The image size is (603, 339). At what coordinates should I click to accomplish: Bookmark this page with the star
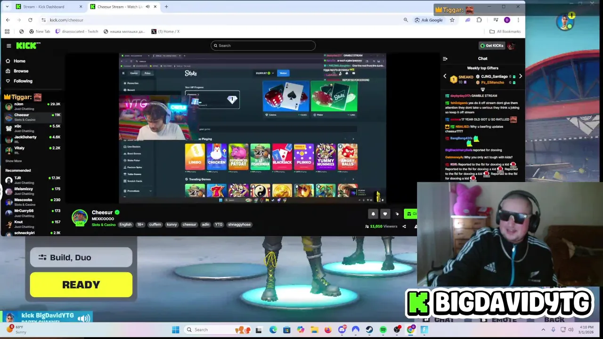point(452,20)
